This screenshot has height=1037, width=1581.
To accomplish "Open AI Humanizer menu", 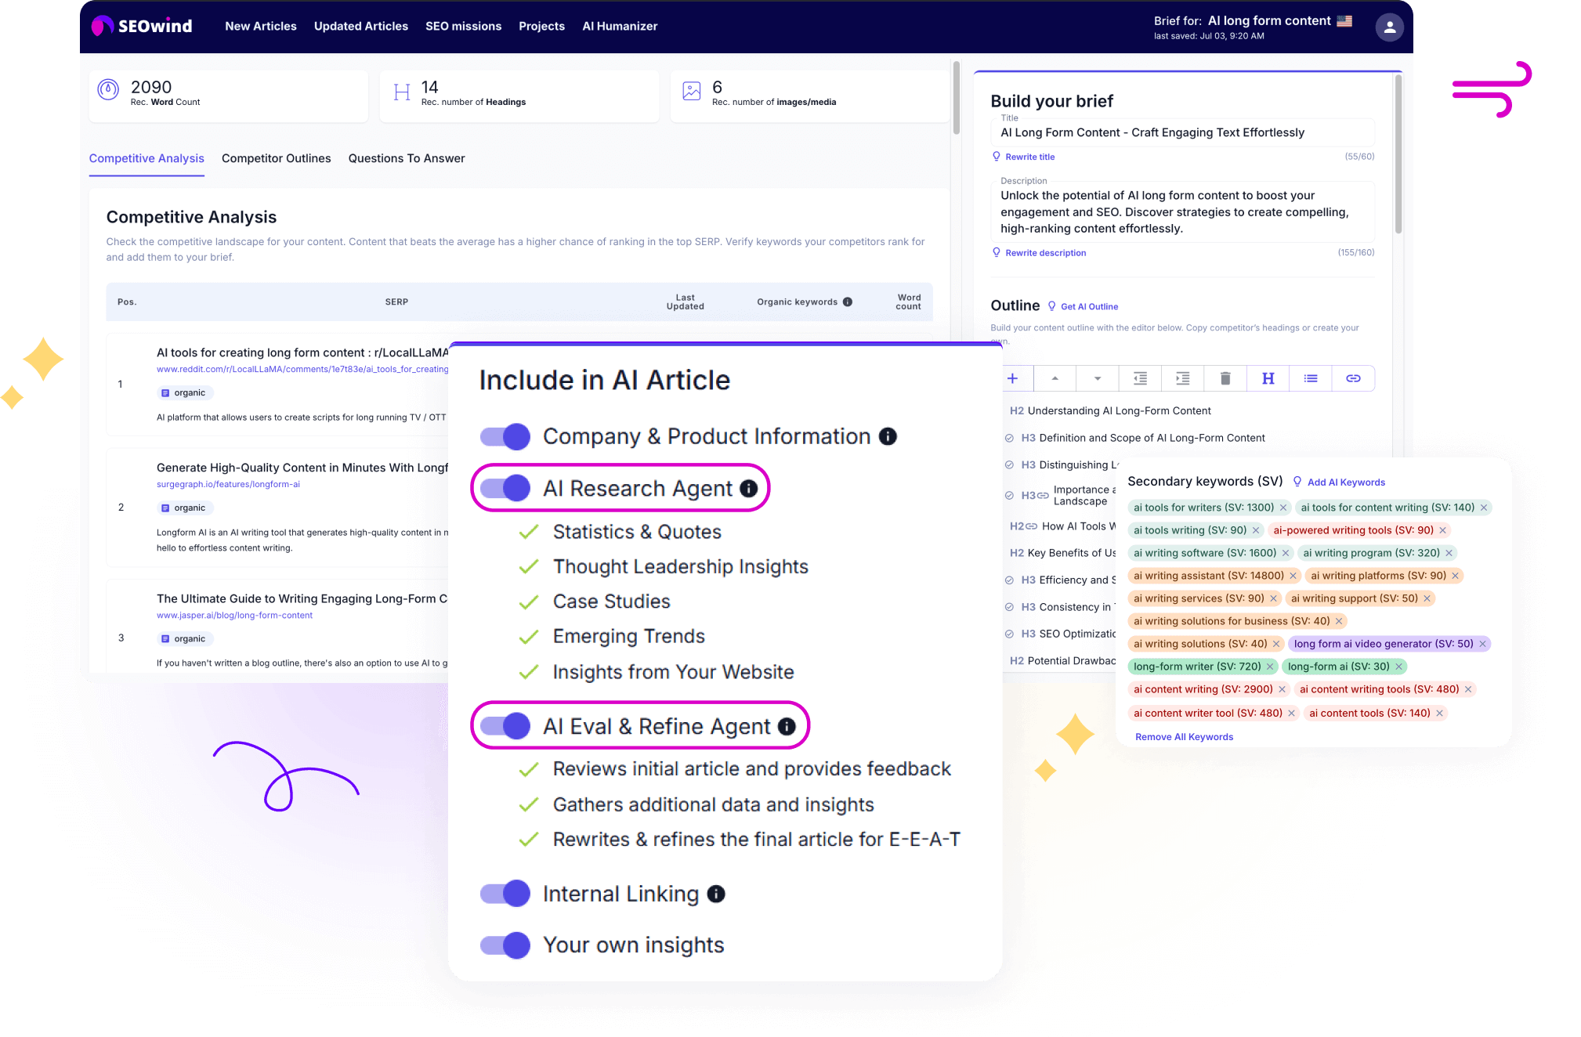I will coord(620,26).
